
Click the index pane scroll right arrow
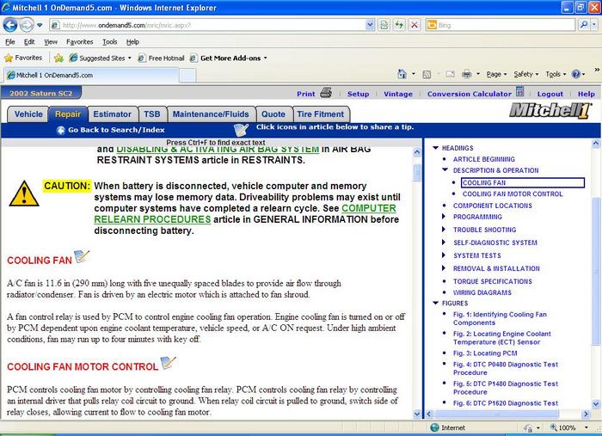(586, 415)
